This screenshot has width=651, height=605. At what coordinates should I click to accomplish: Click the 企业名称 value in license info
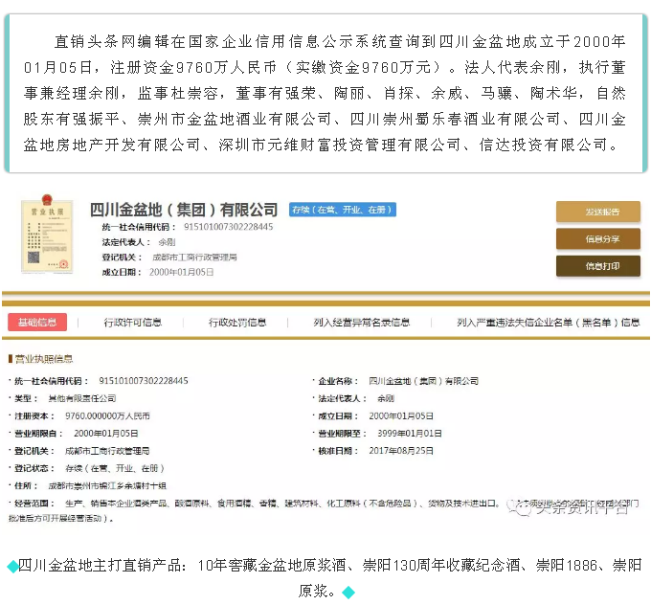pos(423,381)
